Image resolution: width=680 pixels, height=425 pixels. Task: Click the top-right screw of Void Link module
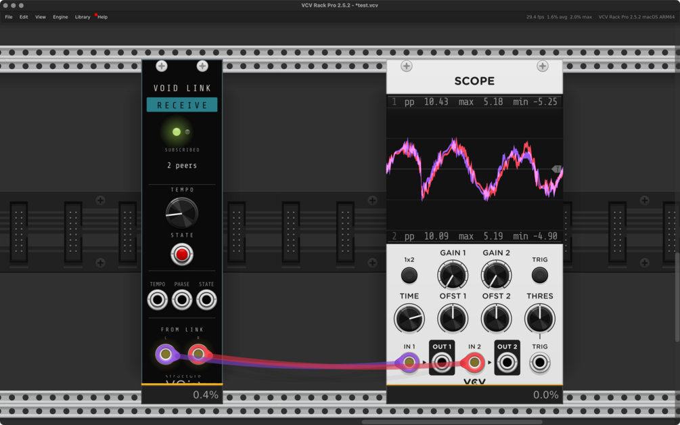[x=202, y=66]
